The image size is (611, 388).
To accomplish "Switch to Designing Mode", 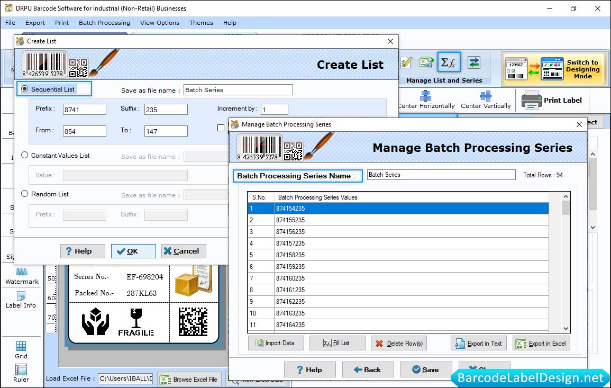I will [554, 69].
